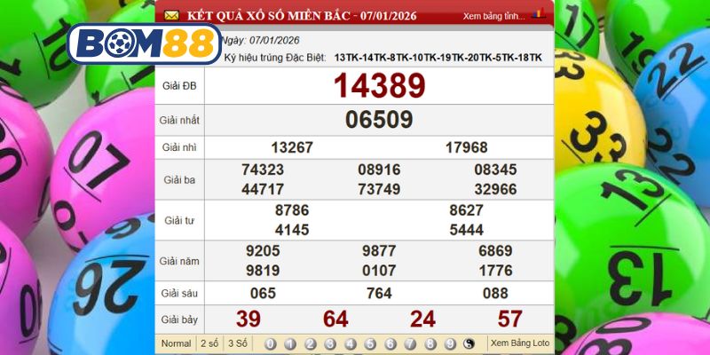Click seventh prize number 24

click(x=423, y=319)
